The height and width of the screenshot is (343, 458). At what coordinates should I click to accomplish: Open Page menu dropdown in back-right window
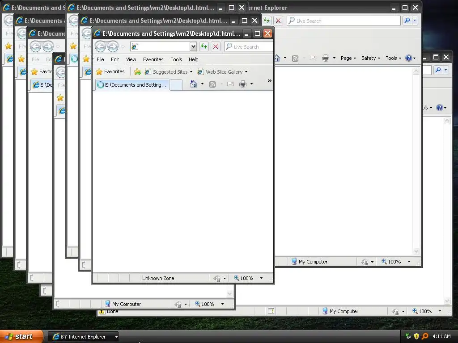point(348,58)
